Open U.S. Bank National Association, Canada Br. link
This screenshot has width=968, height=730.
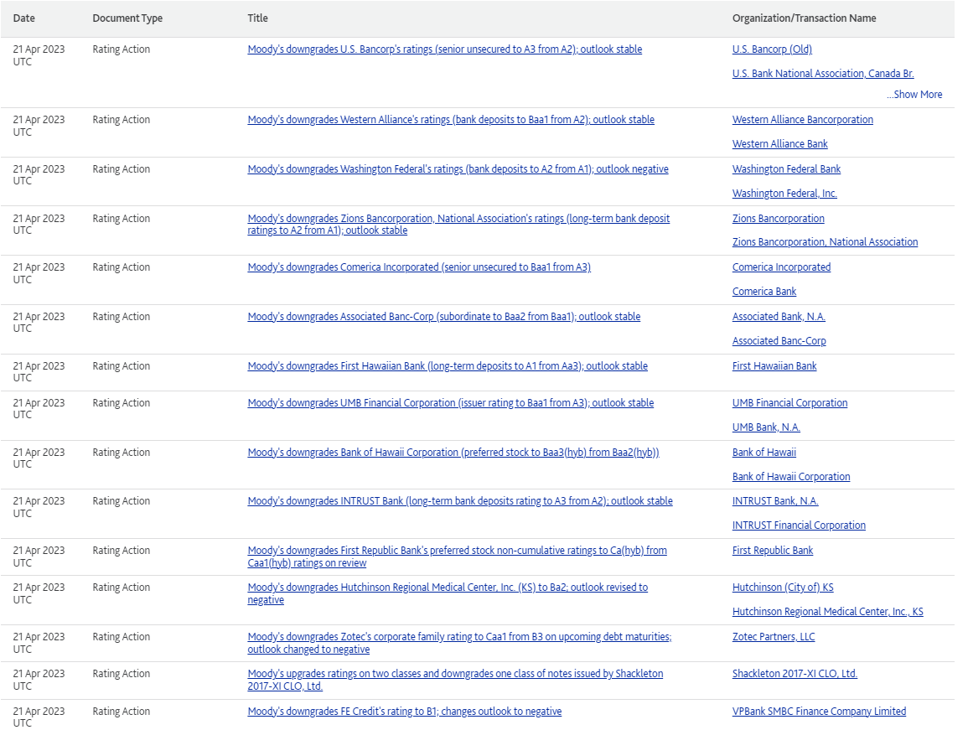click(x=823, y=74)
